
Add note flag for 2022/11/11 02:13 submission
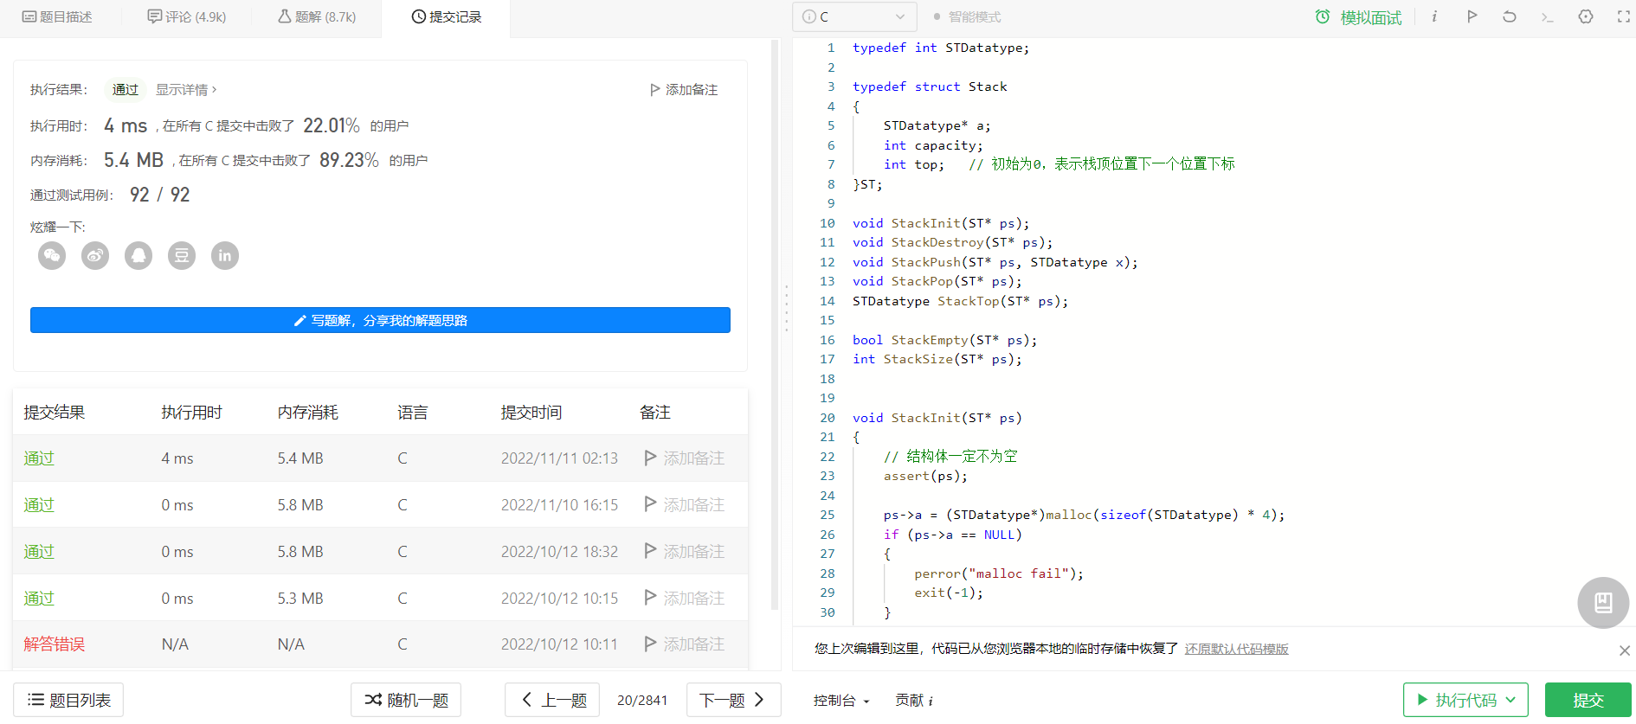(x=685, y=458)
